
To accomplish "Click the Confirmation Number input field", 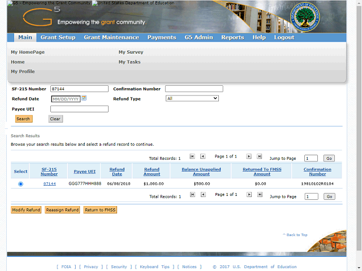I will [x=194, y=89].
